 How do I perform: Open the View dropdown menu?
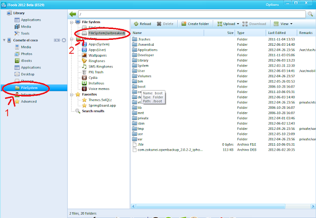tap(283, 24)
